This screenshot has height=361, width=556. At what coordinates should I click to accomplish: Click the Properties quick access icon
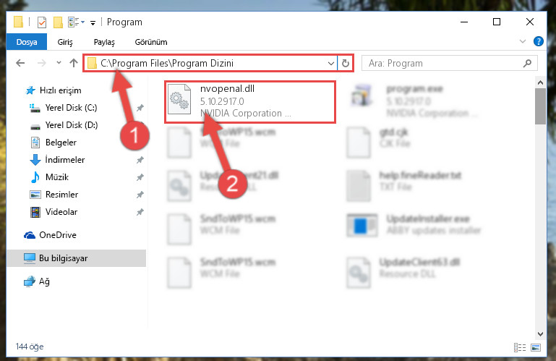[42, 22]
